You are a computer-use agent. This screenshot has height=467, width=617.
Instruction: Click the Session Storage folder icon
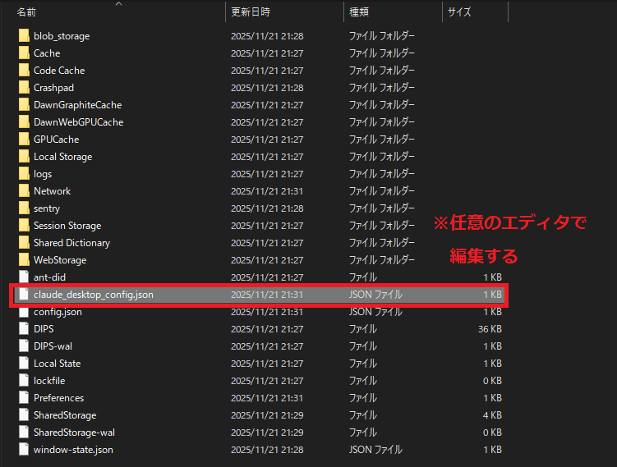click(24, 226)
